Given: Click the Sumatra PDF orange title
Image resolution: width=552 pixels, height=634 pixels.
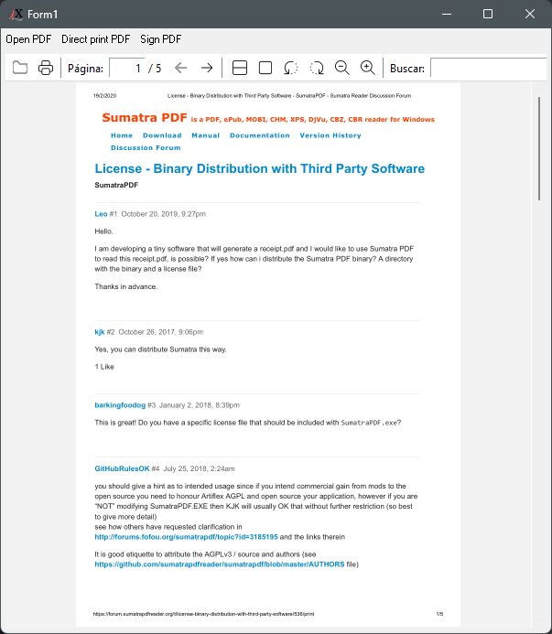Looking at the screenshot, I should [145, 118].
